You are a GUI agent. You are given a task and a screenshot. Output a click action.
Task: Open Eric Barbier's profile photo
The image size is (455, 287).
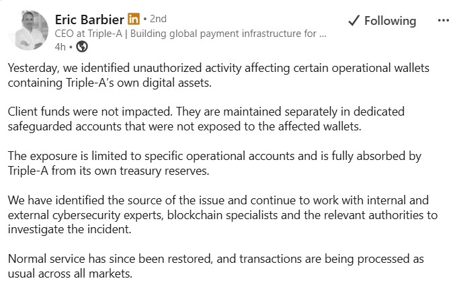pos(29,30)
